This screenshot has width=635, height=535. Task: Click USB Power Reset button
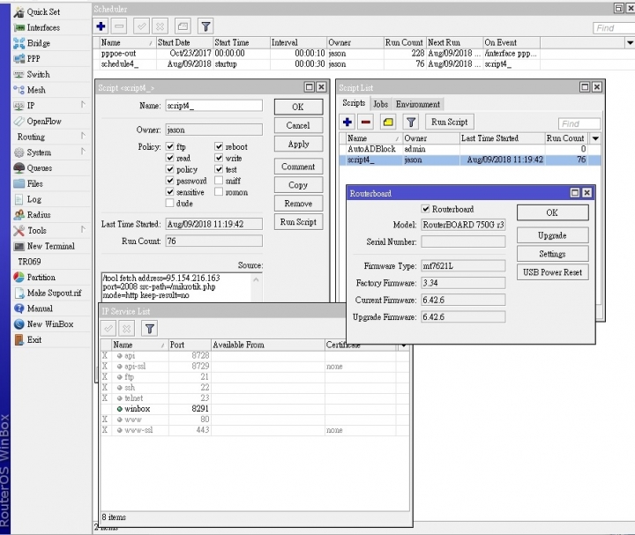click(552, 272)
